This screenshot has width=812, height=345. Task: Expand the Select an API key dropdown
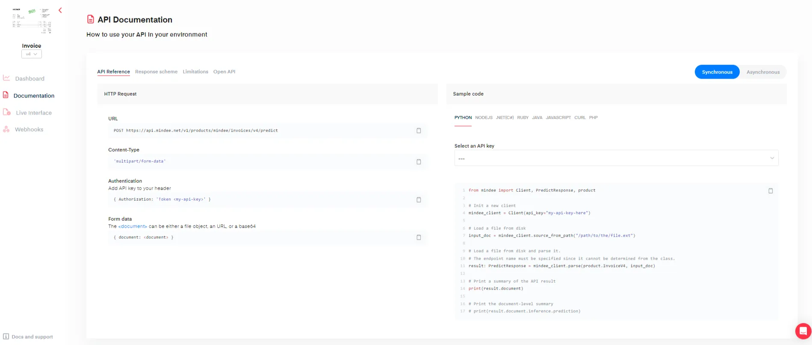[616, 158]
